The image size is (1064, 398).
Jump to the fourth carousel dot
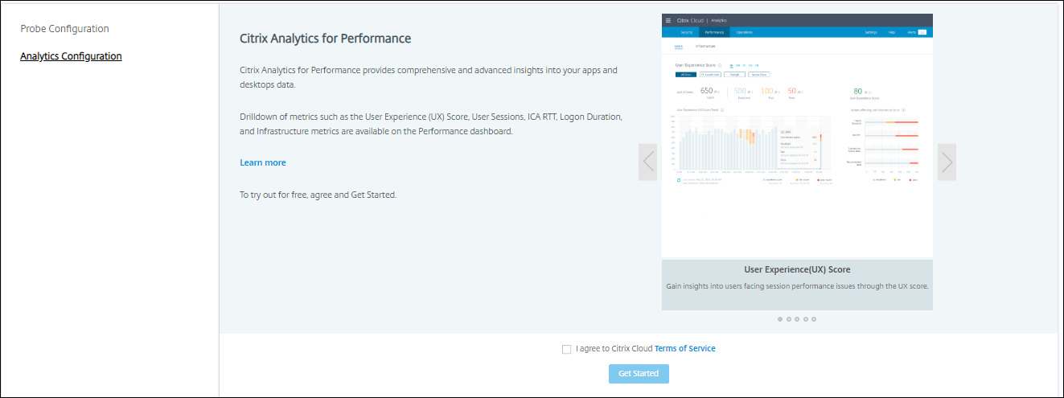805,319
